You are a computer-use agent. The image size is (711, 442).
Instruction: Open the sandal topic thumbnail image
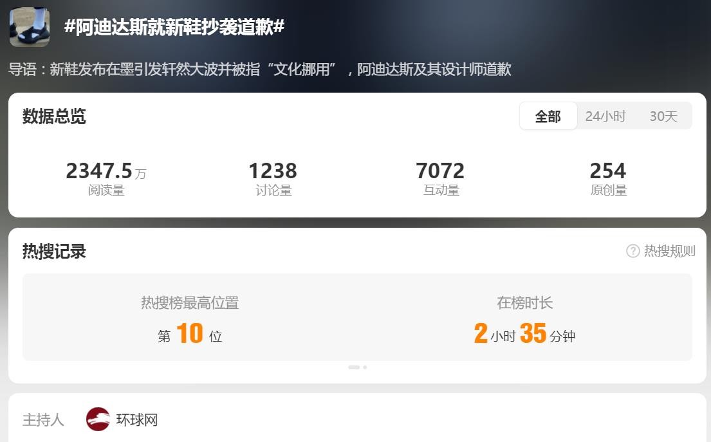tap(30, 27)
